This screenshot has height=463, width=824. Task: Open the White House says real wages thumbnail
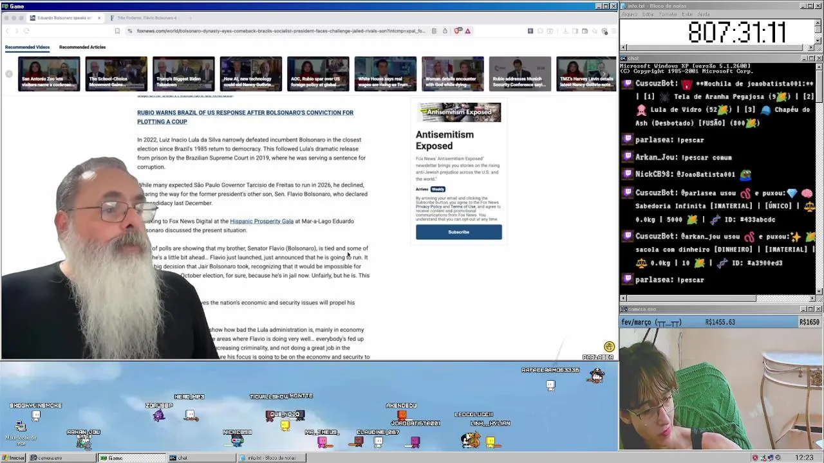coord(385,74)
